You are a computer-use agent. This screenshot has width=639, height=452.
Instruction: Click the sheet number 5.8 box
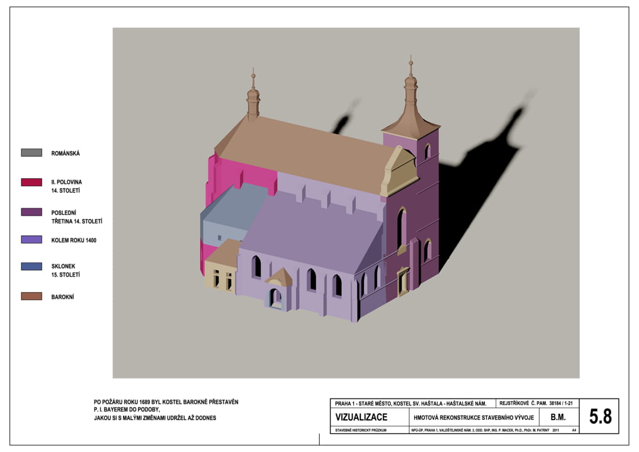click(599, 416)
